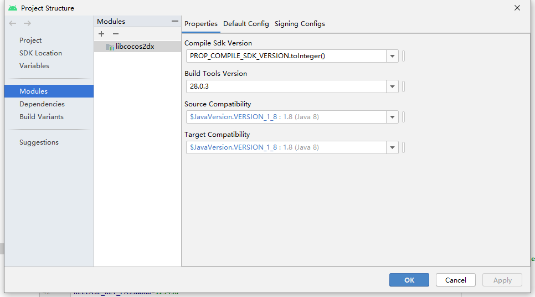The height and width of the screenshot is (297, 535).
Task: Collapse the Modules panel with the minimize icon
Action: point(175,21)
